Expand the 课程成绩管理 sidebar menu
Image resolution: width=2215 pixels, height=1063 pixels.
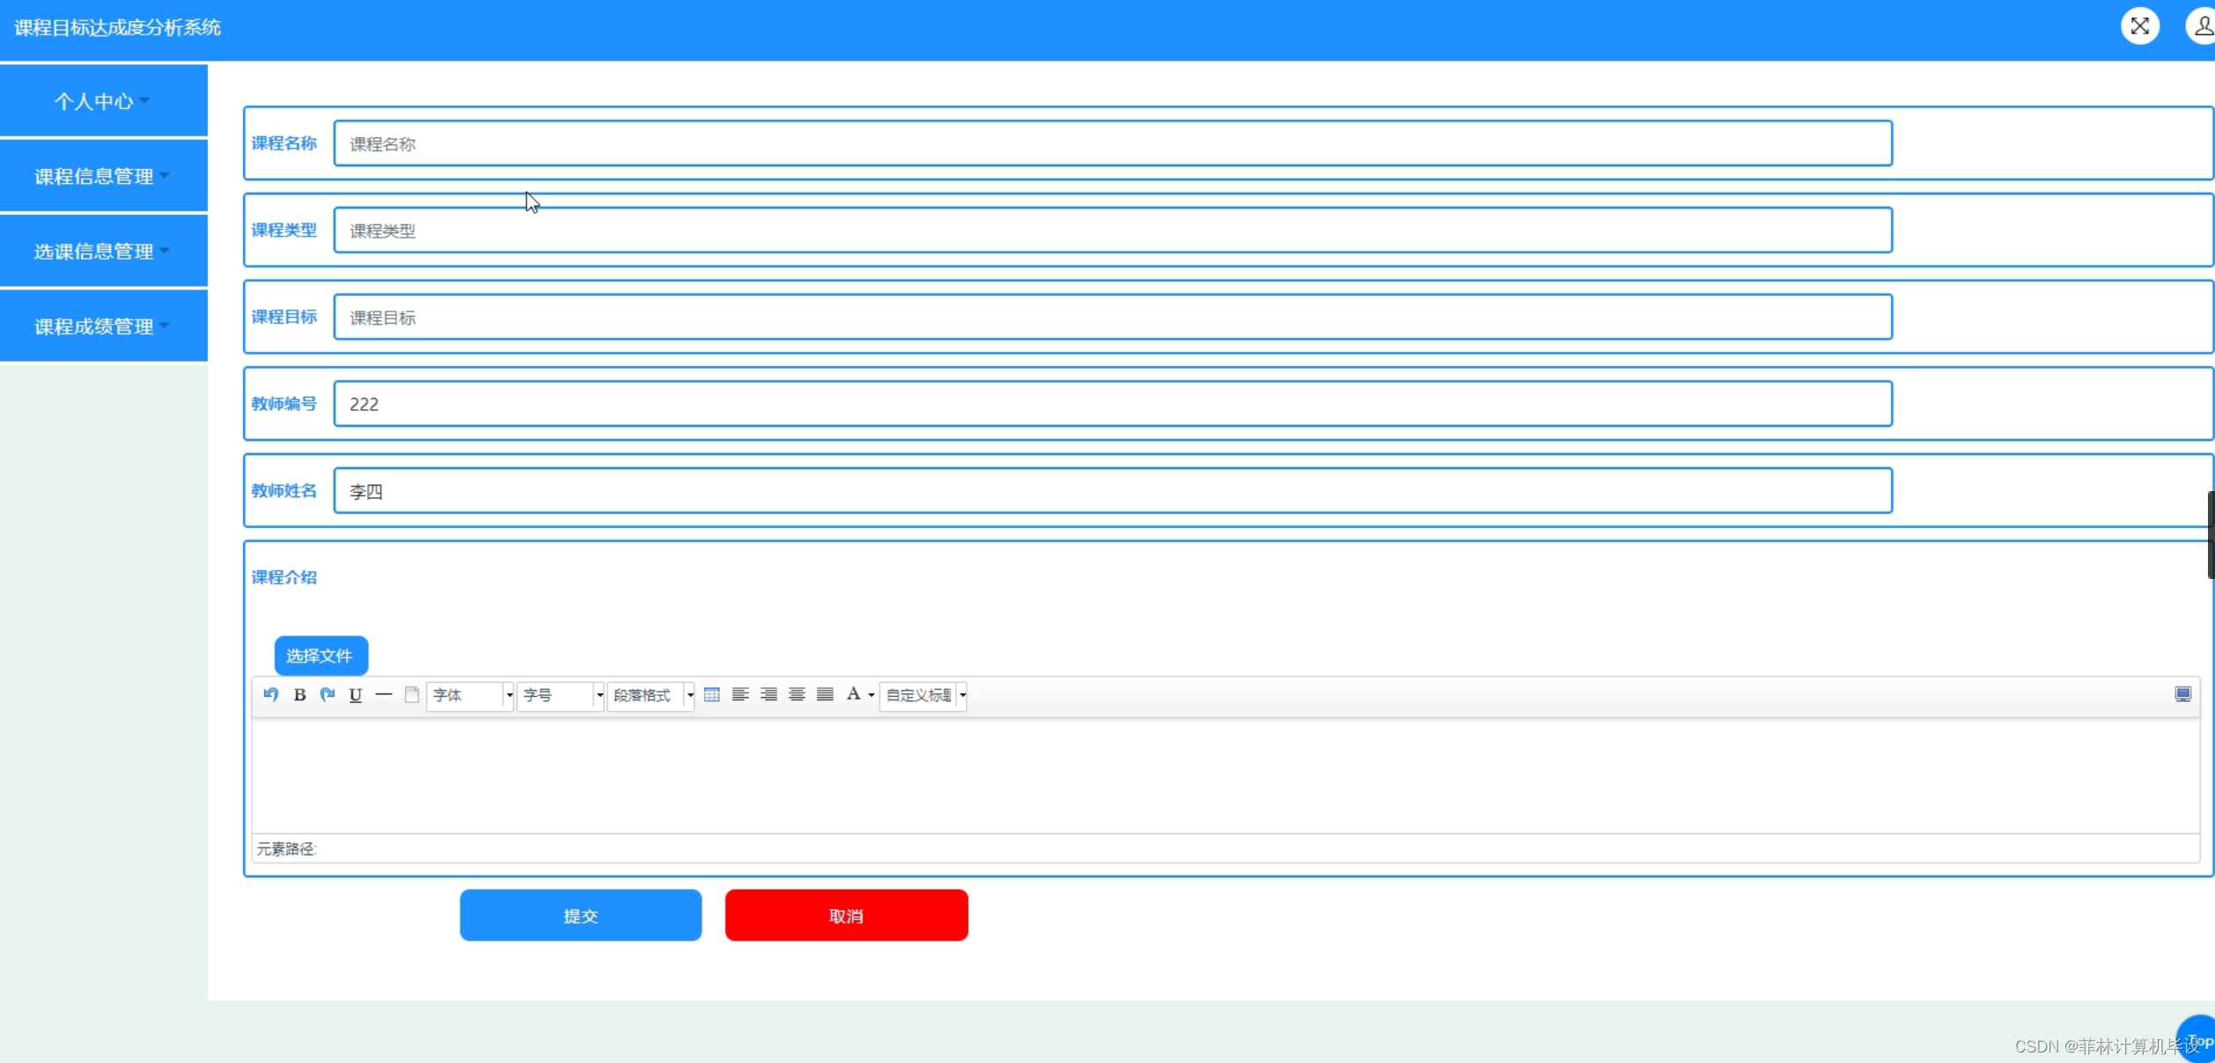pos(103,326)
